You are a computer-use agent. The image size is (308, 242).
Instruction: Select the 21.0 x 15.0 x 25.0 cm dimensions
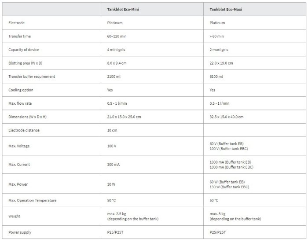point(125,117)
